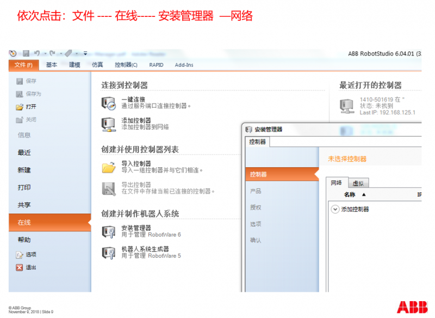Select the 文件(F) ribbon tab
The width and height of the screenshot is (435, 318).
(23, 65)
